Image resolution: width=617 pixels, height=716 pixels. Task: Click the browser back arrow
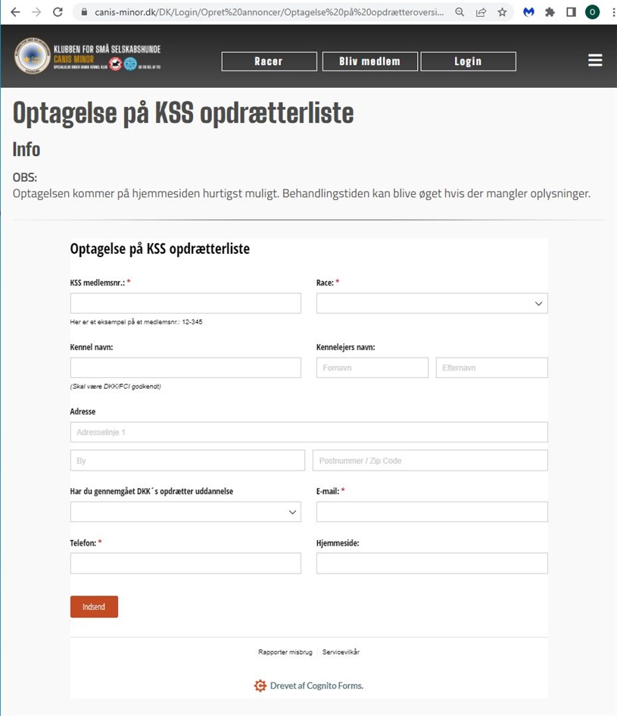point(15,12)
